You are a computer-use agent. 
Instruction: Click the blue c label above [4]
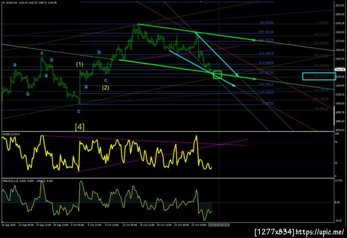tap(79, 111)
